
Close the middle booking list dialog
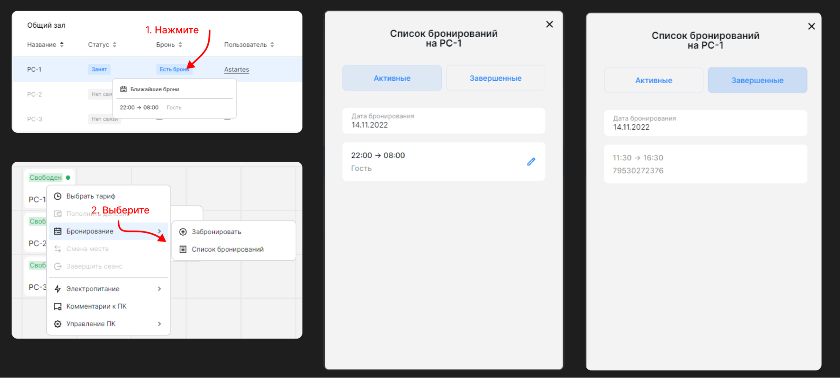click(549, 24)
